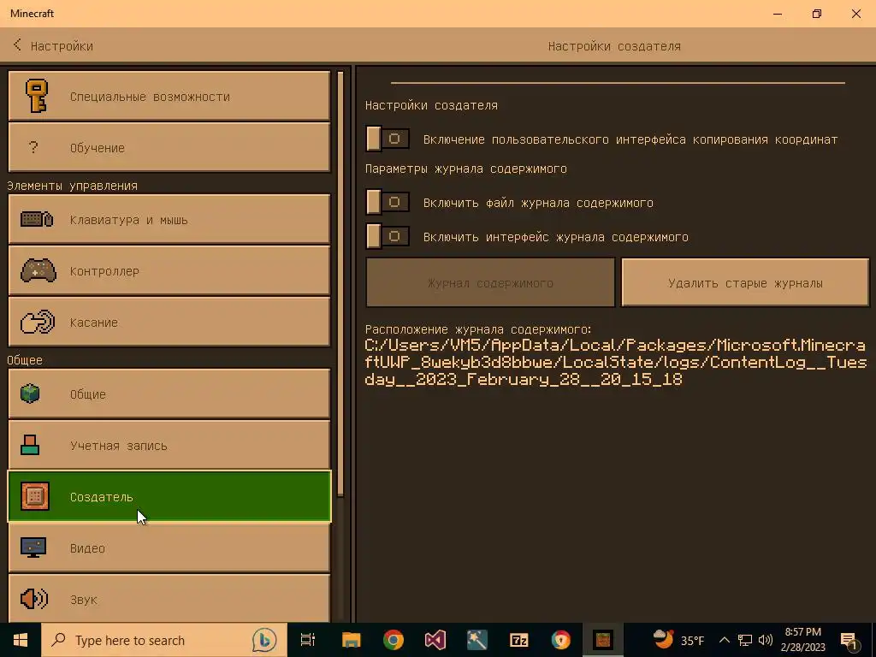Open the Специальные возможности settings section
The height and width of the screenshot is (657, 876).
tap(169, 96)
